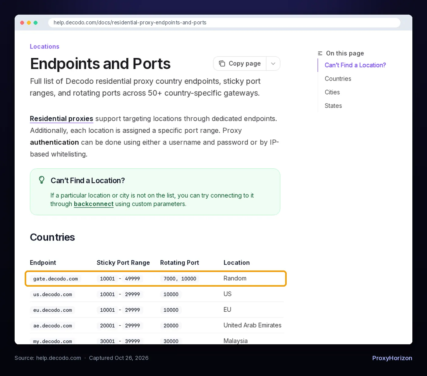Click the Sticky Port Range column header
Image resolution: width=427 pixels, height=376 pixels.
[x=123, y=263]
